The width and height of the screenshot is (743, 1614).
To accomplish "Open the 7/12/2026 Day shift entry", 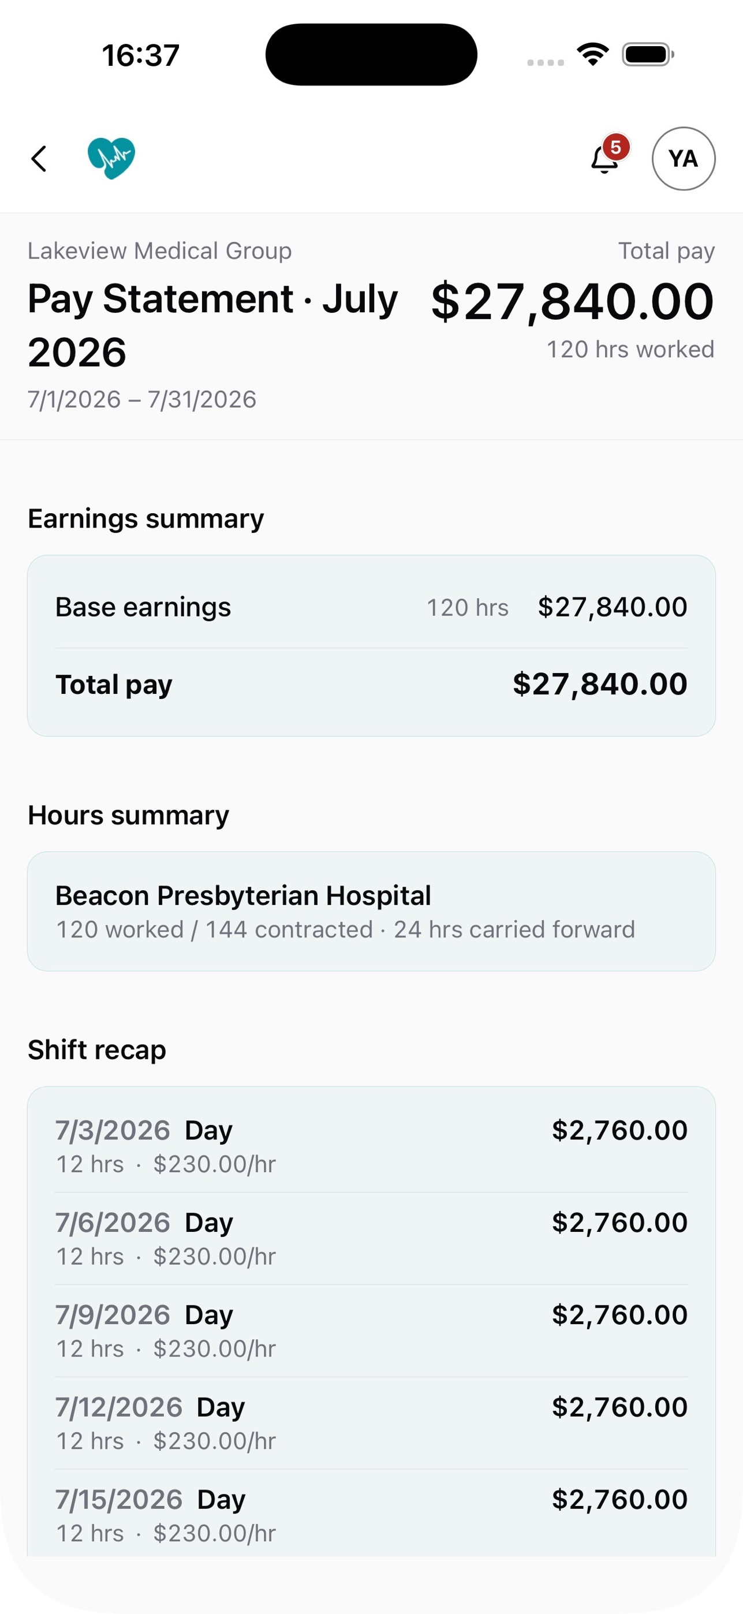I will (x=372, y=1422).
